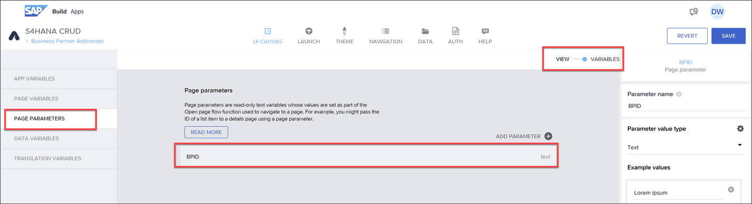The width and height of the screenshot is (752, 204).
Task: Select Page Parameters in sidebar
Action: [58, 118]
